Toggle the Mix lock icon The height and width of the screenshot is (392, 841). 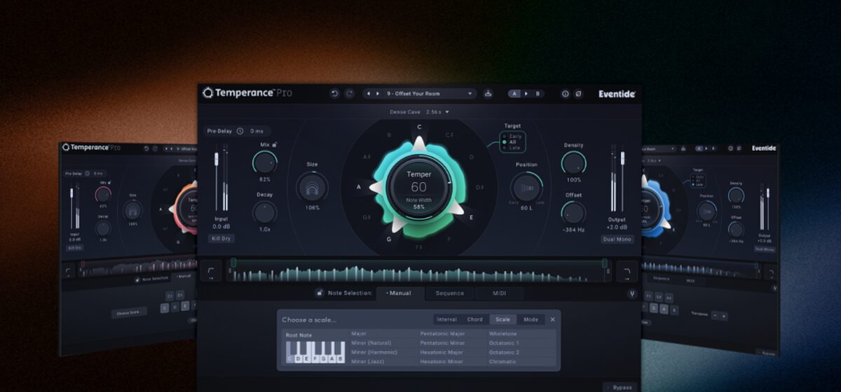click(x=275, y=144)
